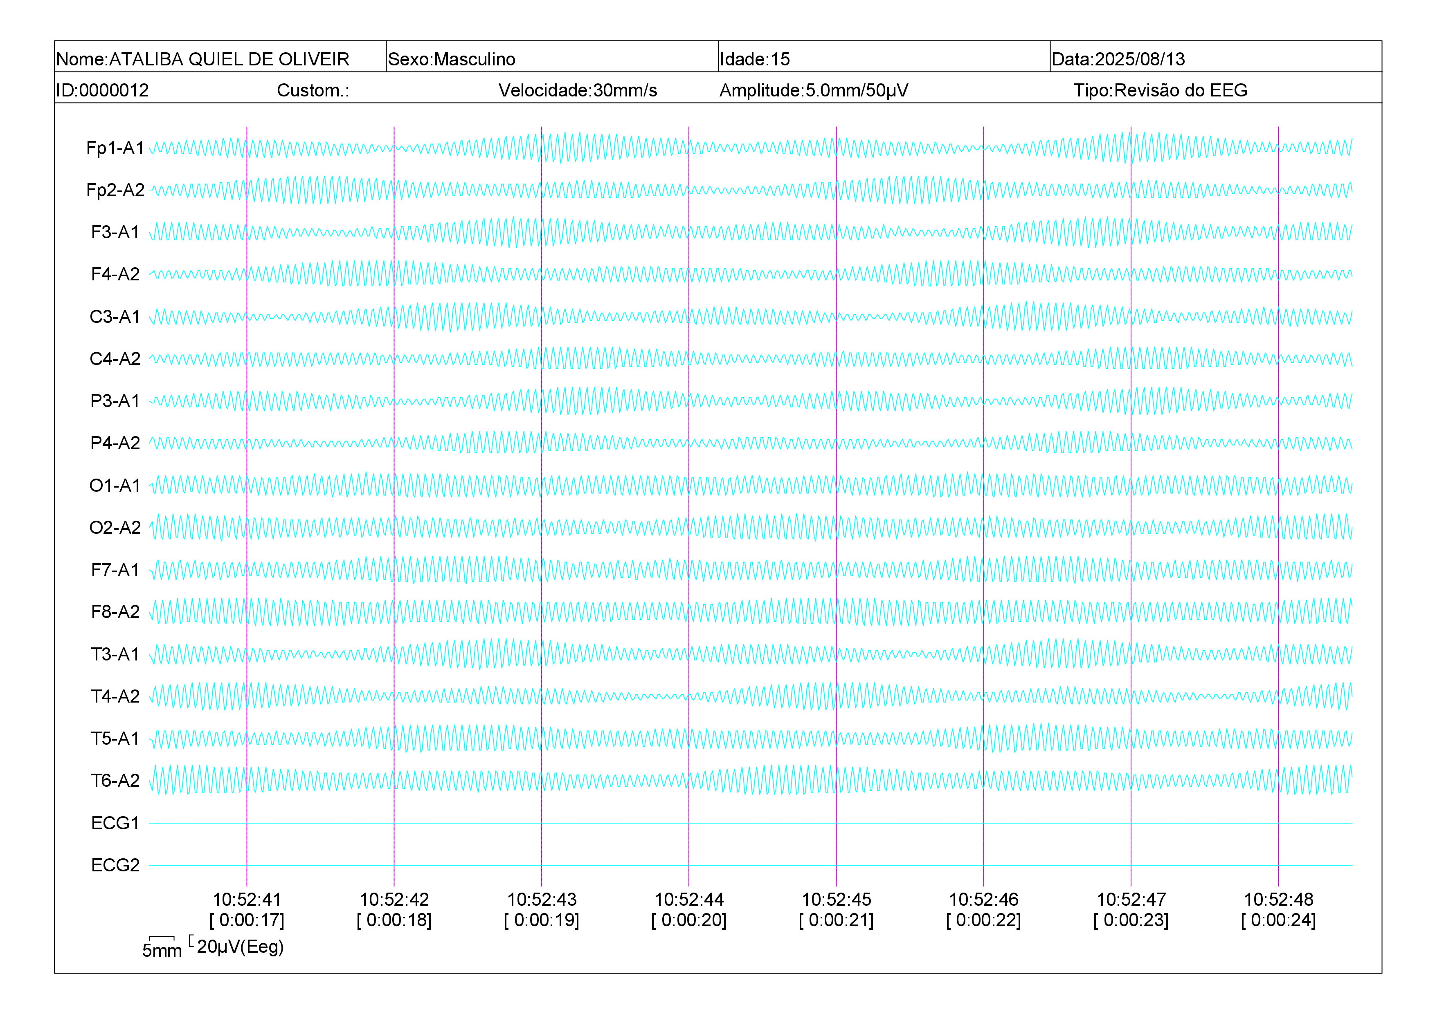Select the T6-A2 channel label

[116, 781]
